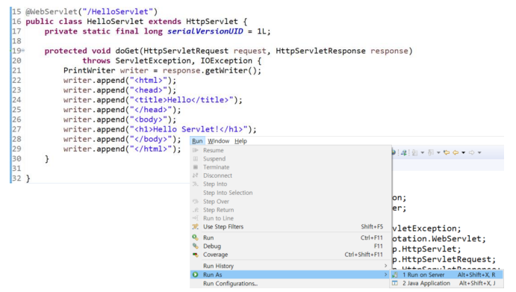Choose 1 Run on Server
This screenshot has height=292, width=516.
[x=447, y=275]
